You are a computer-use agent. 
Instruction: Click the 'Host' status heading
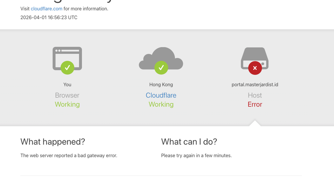(x=255, y=95)
